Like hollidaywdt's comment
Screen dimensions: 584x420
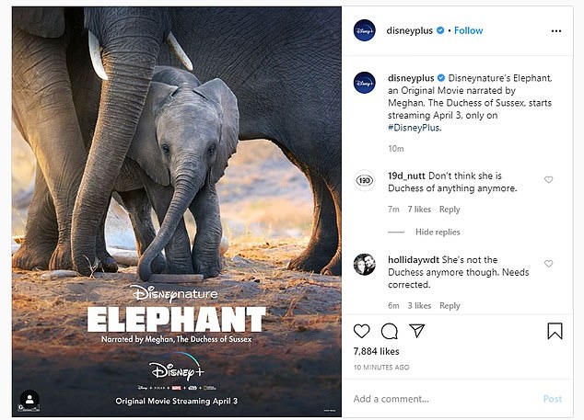coord(549,264)
